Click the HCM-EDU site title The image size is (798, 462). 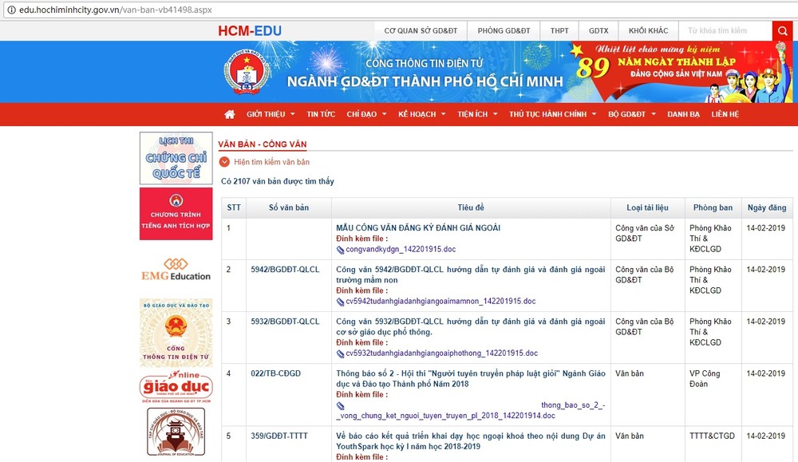click(250, 31)
